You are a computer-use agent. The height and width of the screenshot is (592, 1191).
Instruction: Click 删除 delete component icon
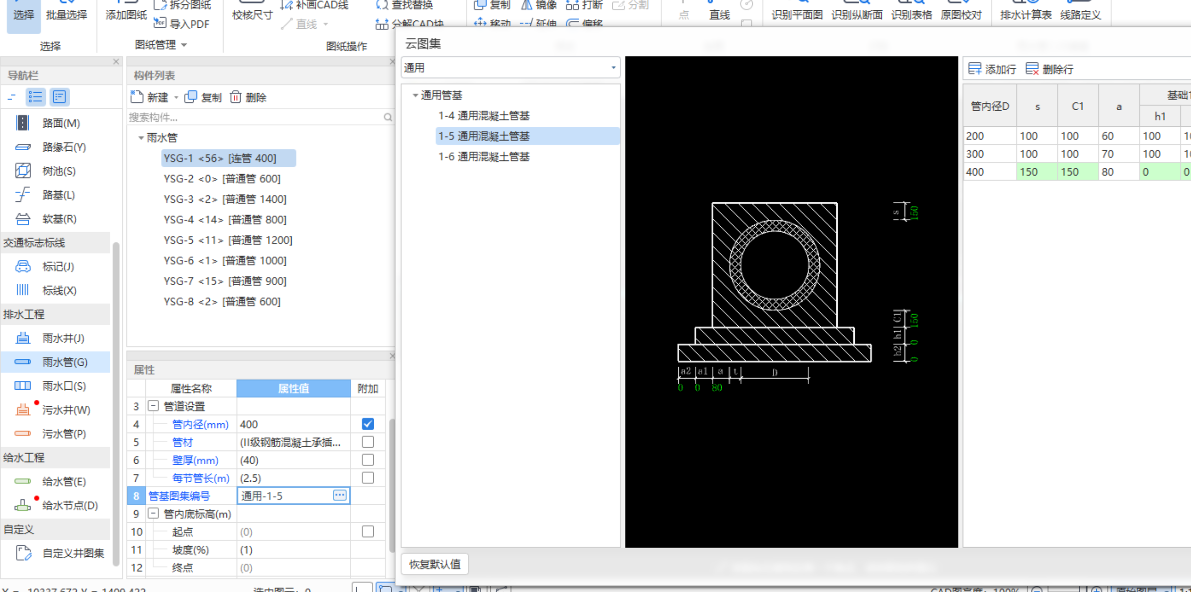[x=235, y=97]
